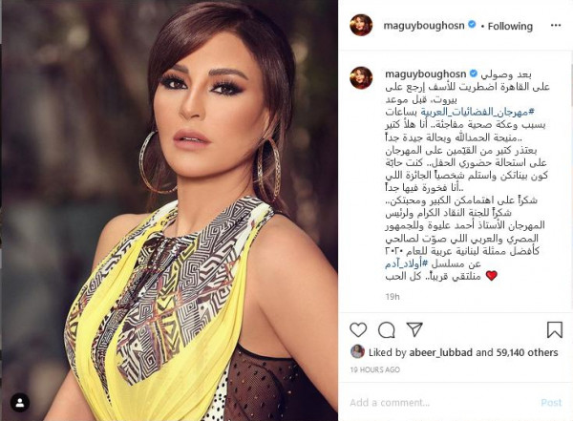573x421 pixels.
Task: Open maguyboughosn username in caption
Action: point(425,74)
